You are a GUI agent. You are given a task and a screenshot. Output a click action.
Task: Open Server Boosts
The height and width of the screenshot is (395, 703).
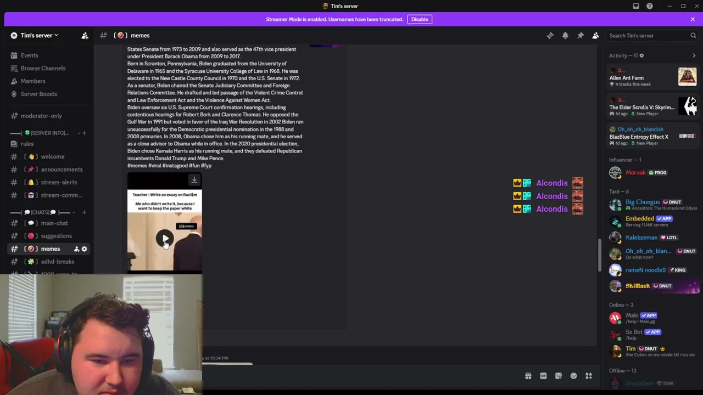pyautogui.click(x=38, y=94)
